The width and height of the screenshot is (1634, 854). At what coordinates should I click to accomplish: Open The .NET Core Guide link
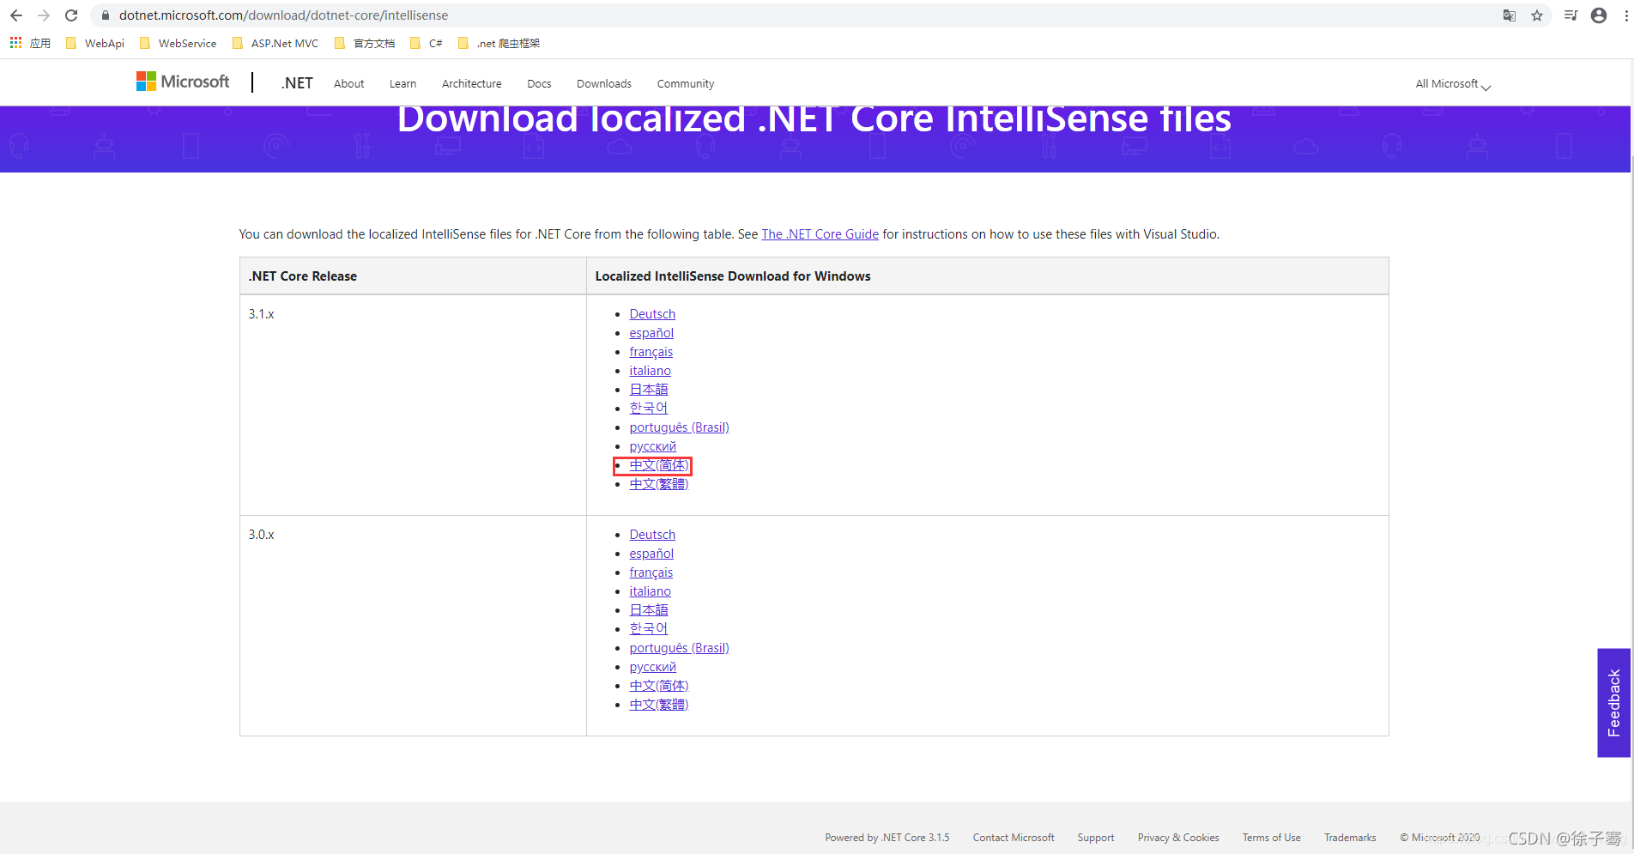820,234
